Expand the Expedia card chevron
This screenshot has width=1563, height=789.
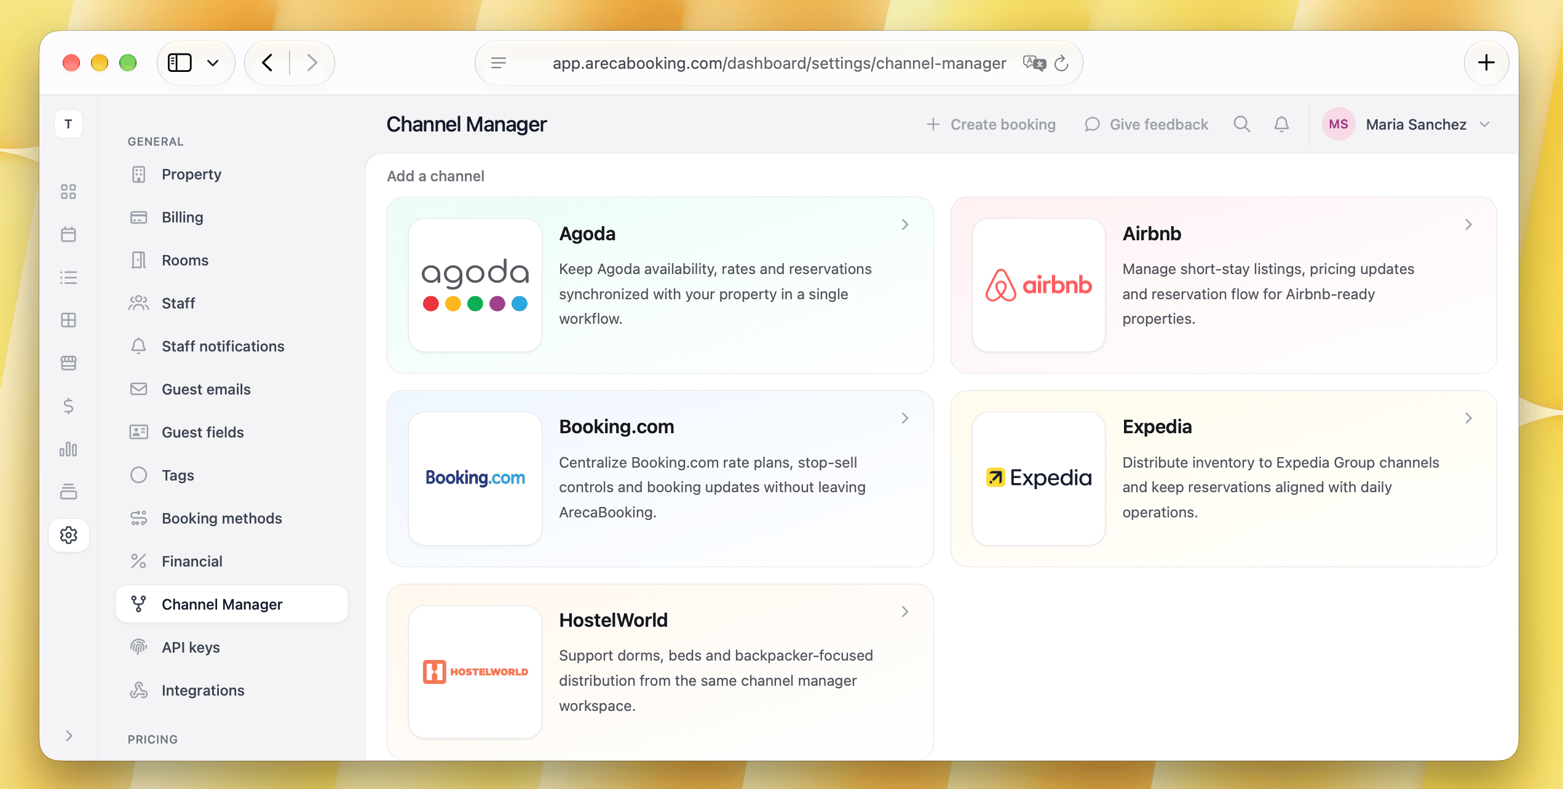coord(1468,418)
